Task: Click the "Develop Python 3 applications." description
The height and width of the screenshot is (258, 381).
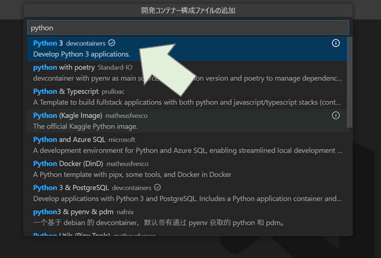Action: [x=82, y=54]
